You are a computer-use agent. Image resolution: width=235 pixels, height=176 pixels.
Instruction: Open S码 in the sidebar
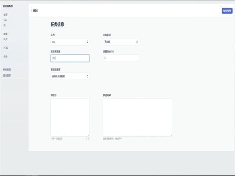[5, 20]
